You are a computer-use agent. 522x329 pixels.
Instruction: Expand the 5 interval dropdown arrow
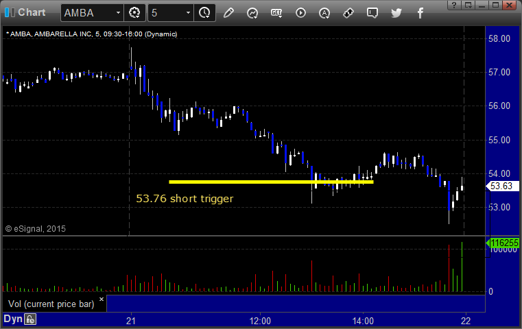[x=188, y=13]
